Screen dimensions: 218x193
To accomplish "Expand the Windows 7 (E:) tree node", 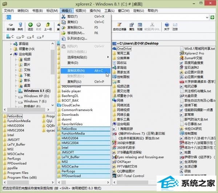I will point(16,101).
